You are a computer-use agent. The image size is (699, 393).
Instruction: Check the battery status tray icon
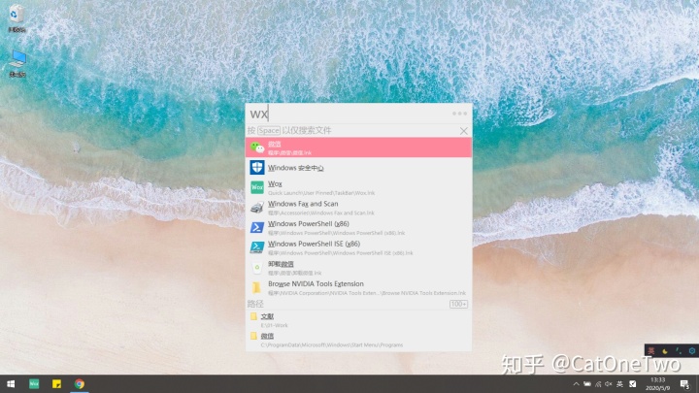point(587,384)
